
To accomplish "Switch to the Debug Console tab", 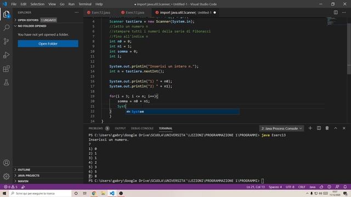I will [142, 128].
